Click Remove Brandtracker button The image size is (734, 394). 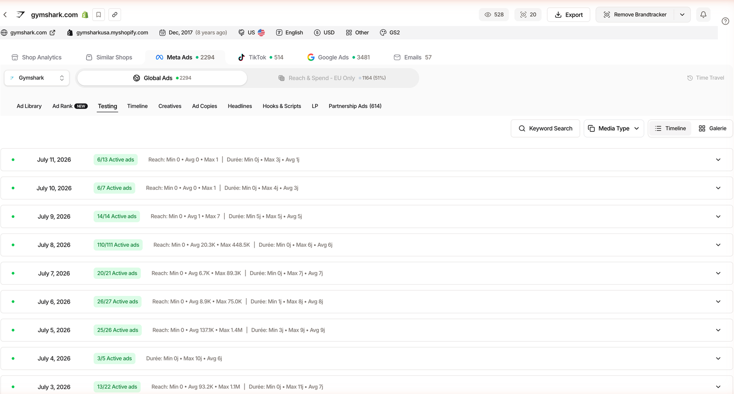point(635,15)
